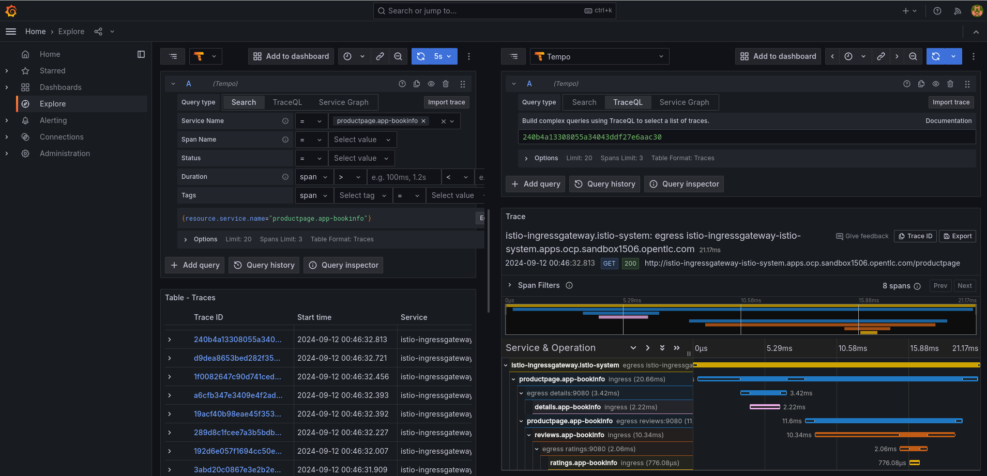Open left pane content outline button
The width and height of the screenshot is (987, 476).
[x=173, y=56]
